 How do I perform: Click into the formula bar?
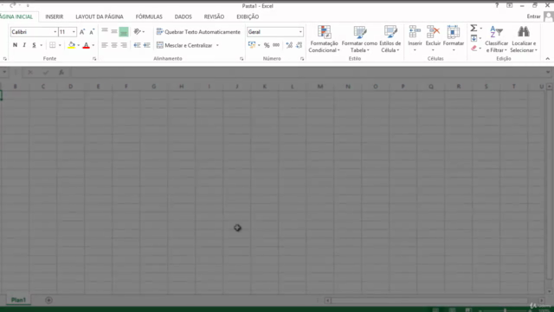tap(307, 72)
